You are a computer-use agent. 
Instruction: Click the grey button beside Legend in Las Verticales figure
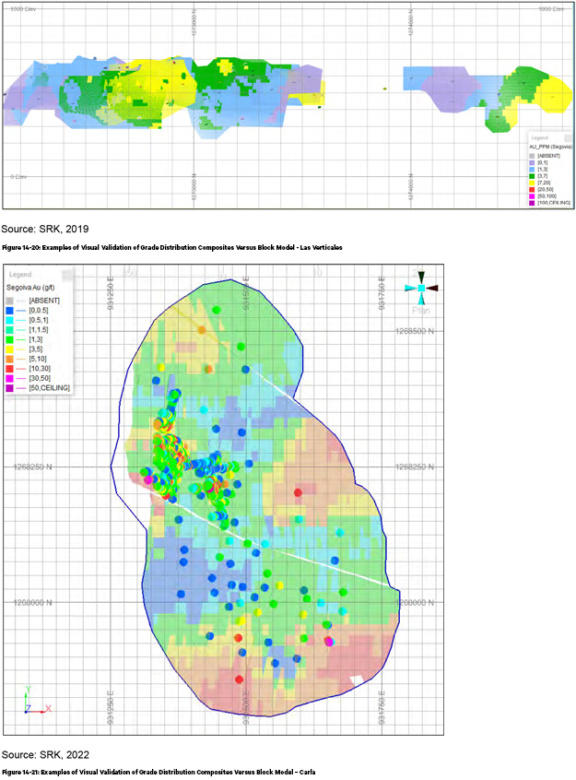click(568, 137)
